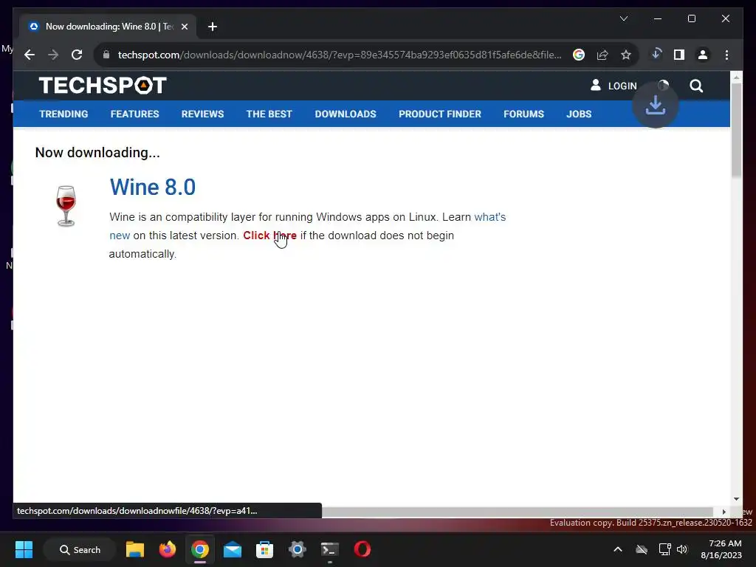Open the network status tray icon

[665, 549]
